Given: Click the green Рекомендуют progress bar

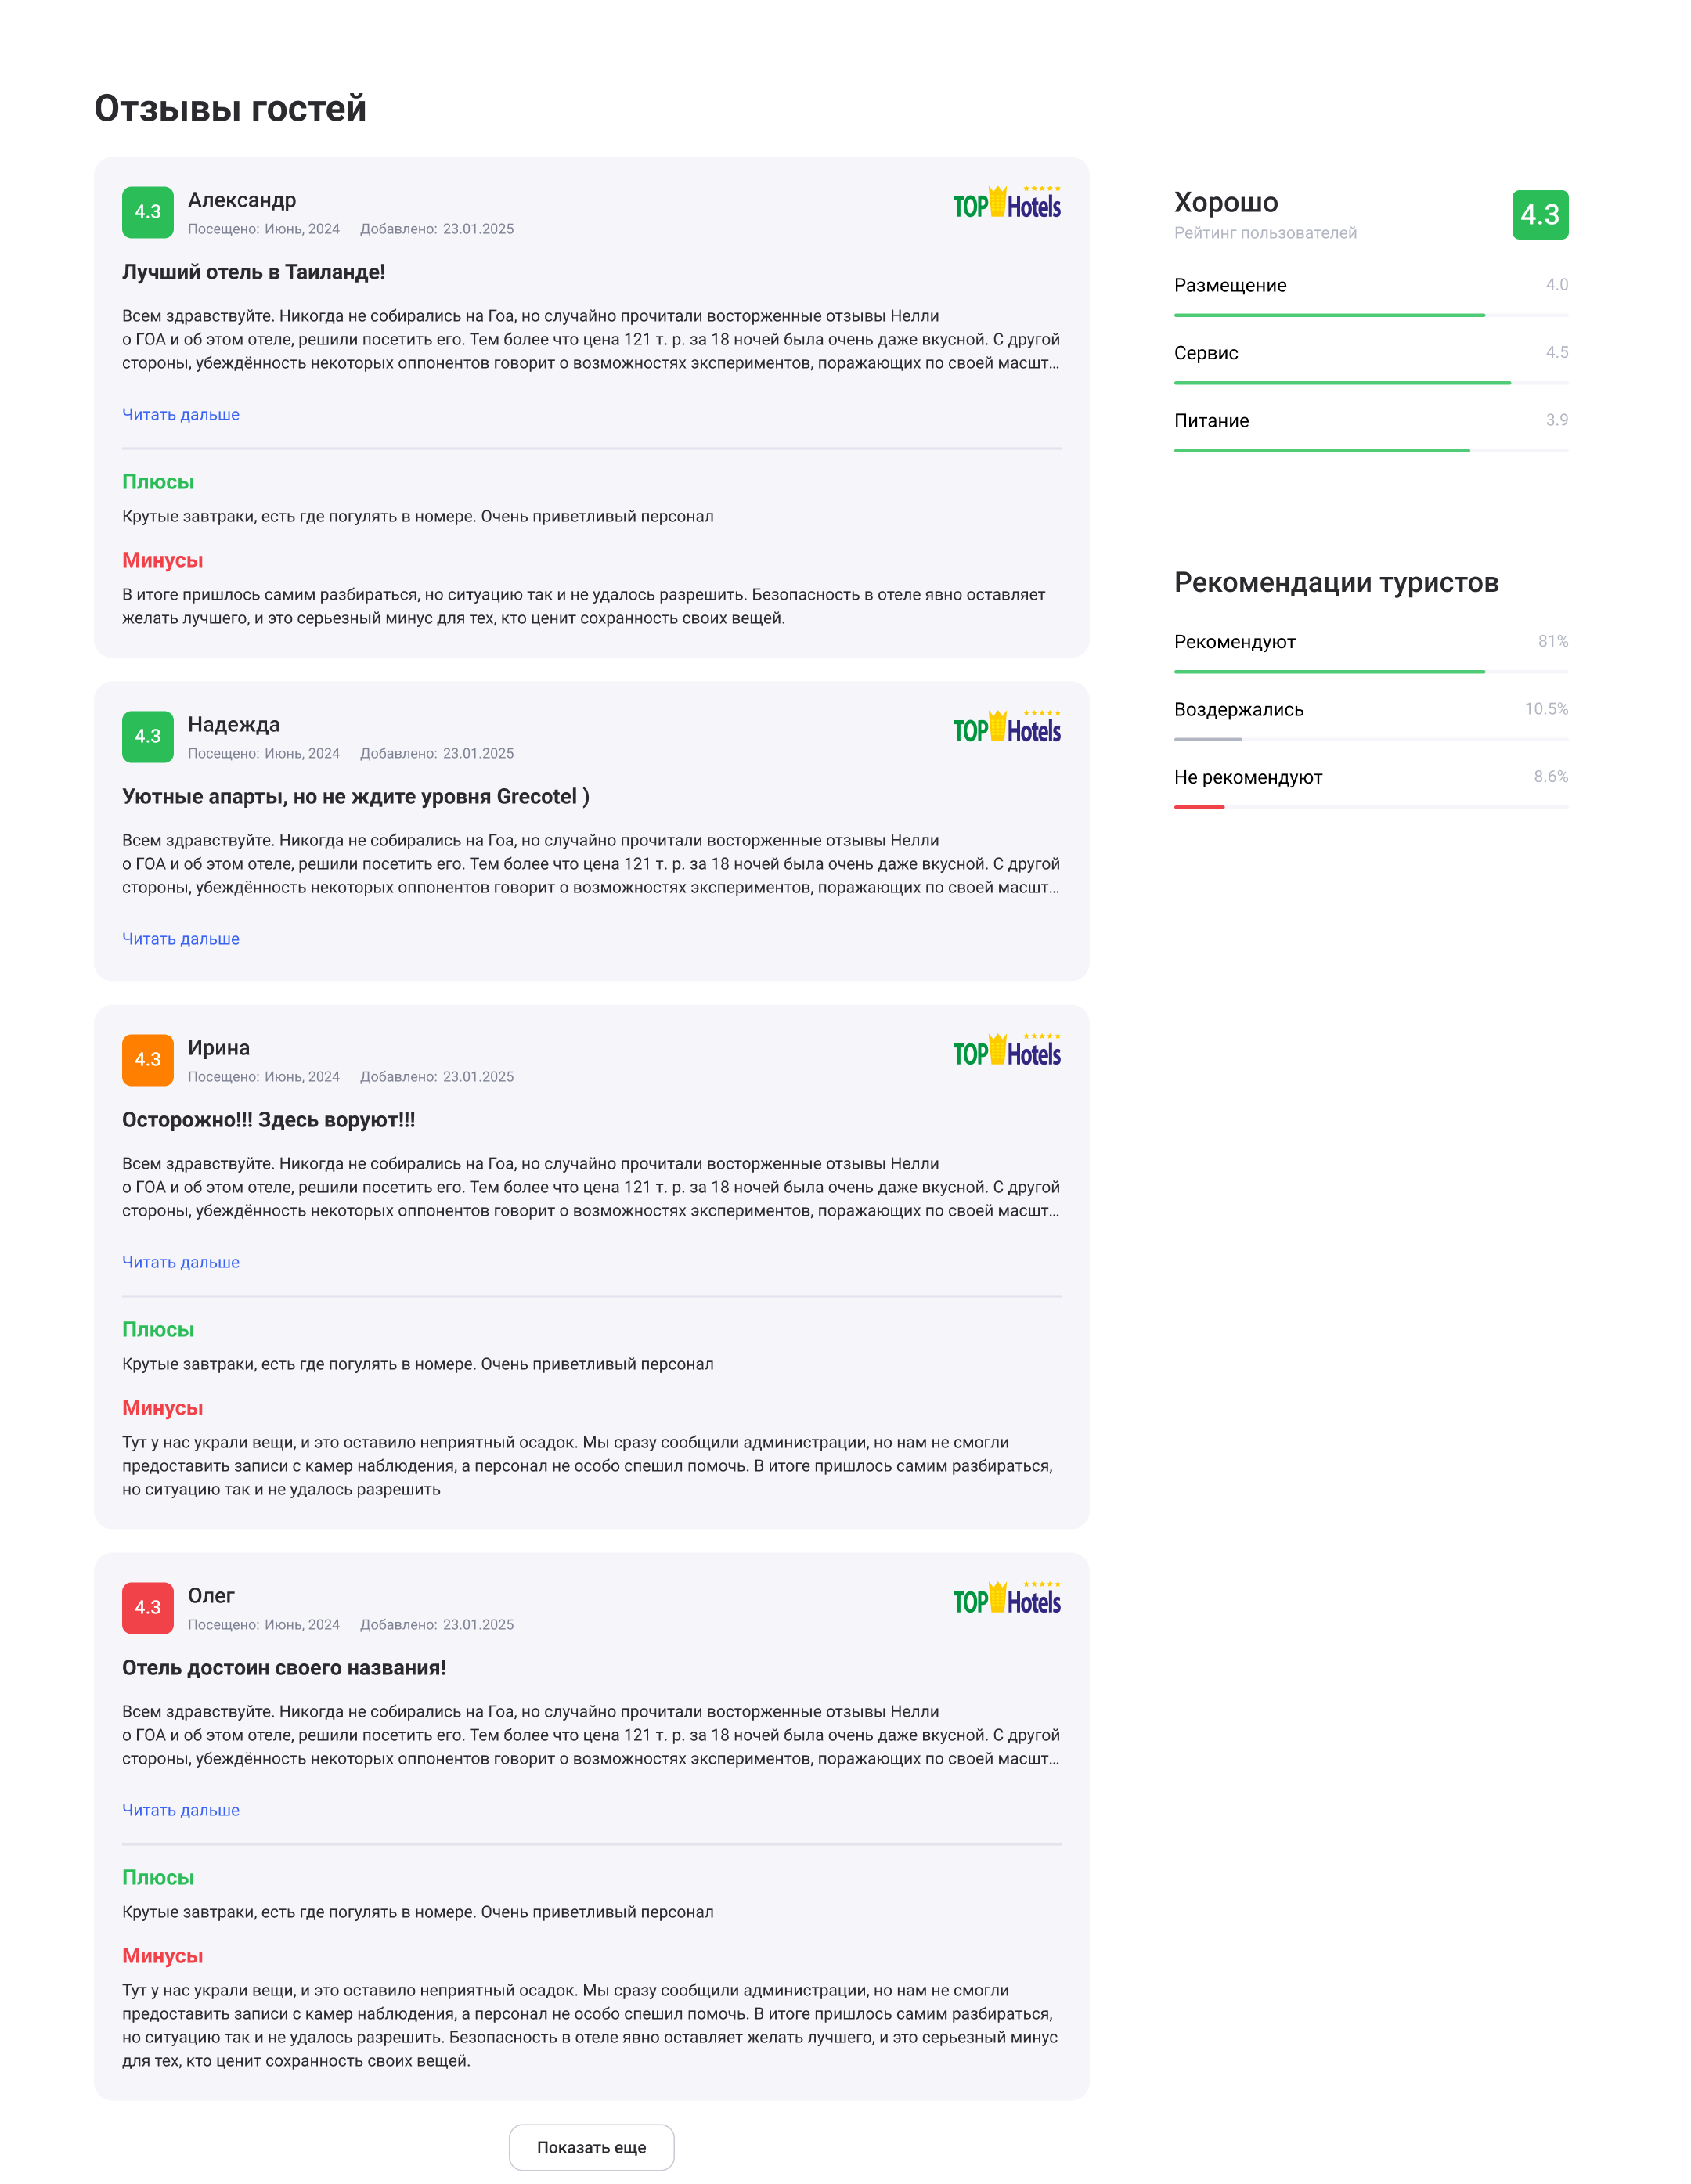Looking at the screenshot, I should pos(1329,672).
